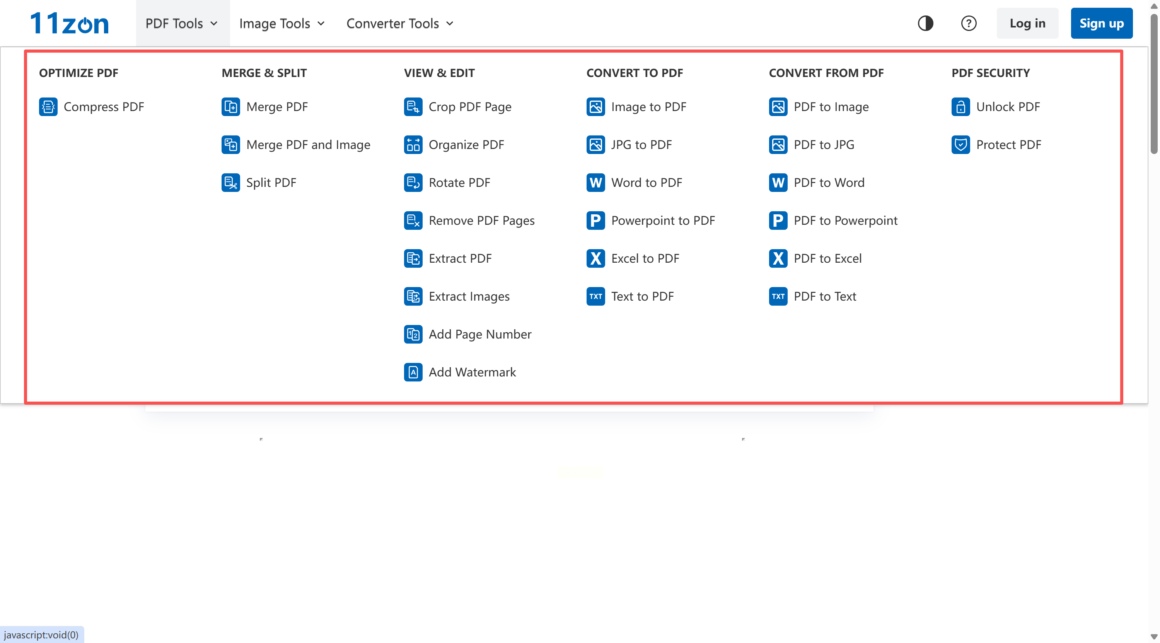Open the help question mark icon
The image size is (1160, 643).
click(x=968, y=23)
